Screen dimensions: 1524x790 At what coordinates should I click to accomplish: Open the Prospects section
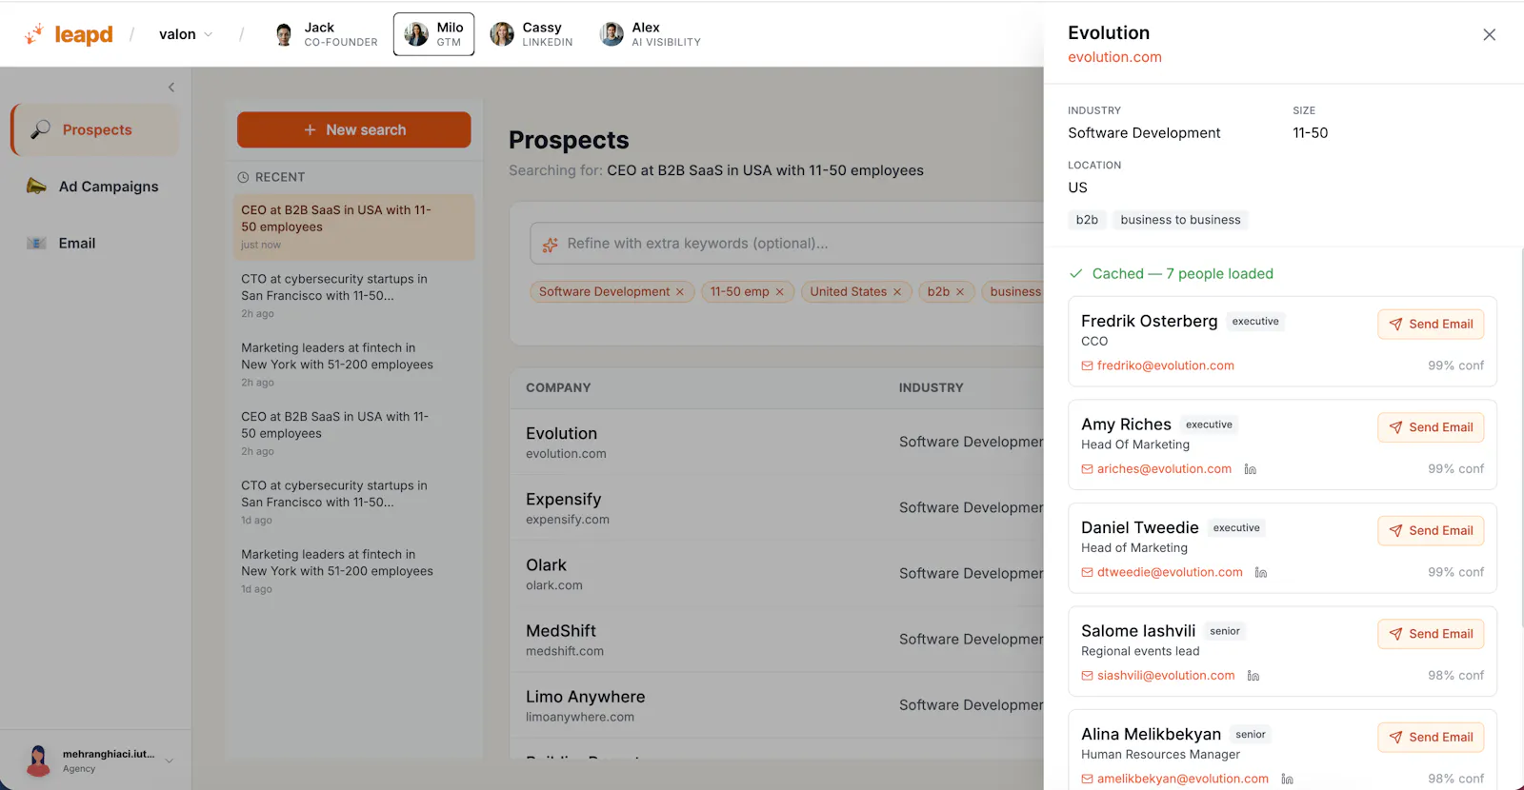pos(94,129)
